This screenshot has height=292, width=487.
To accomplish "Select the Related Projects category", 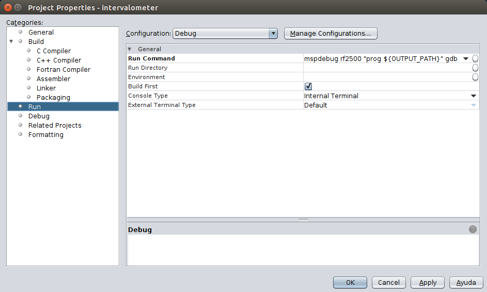I will (55, 126).
